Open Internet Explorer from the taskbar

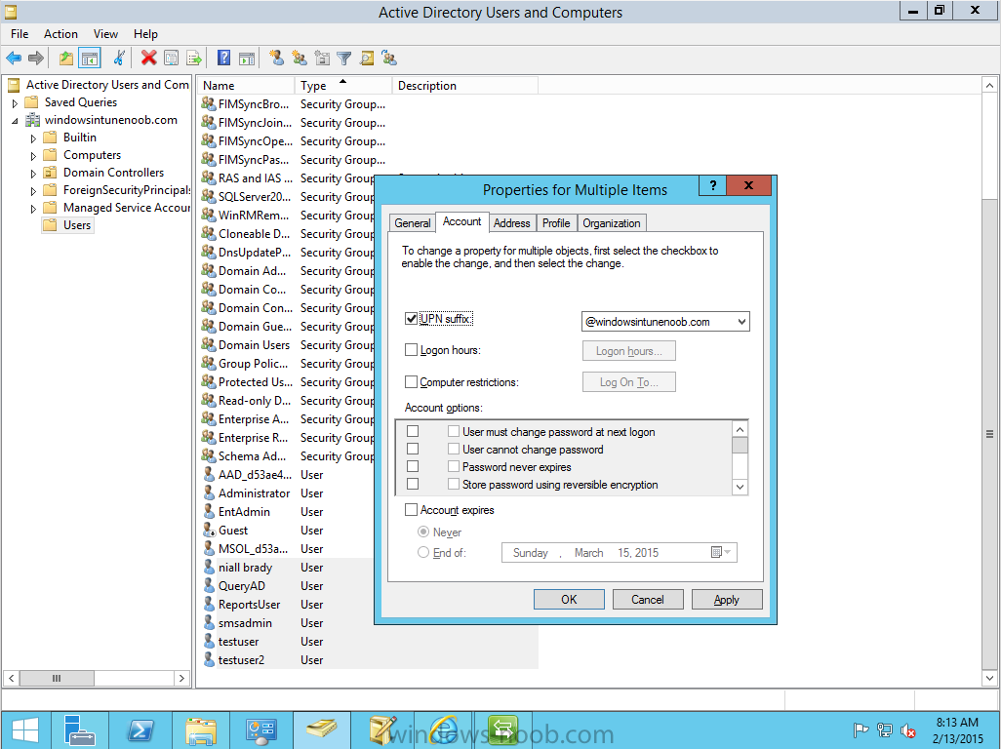point(444,730)
